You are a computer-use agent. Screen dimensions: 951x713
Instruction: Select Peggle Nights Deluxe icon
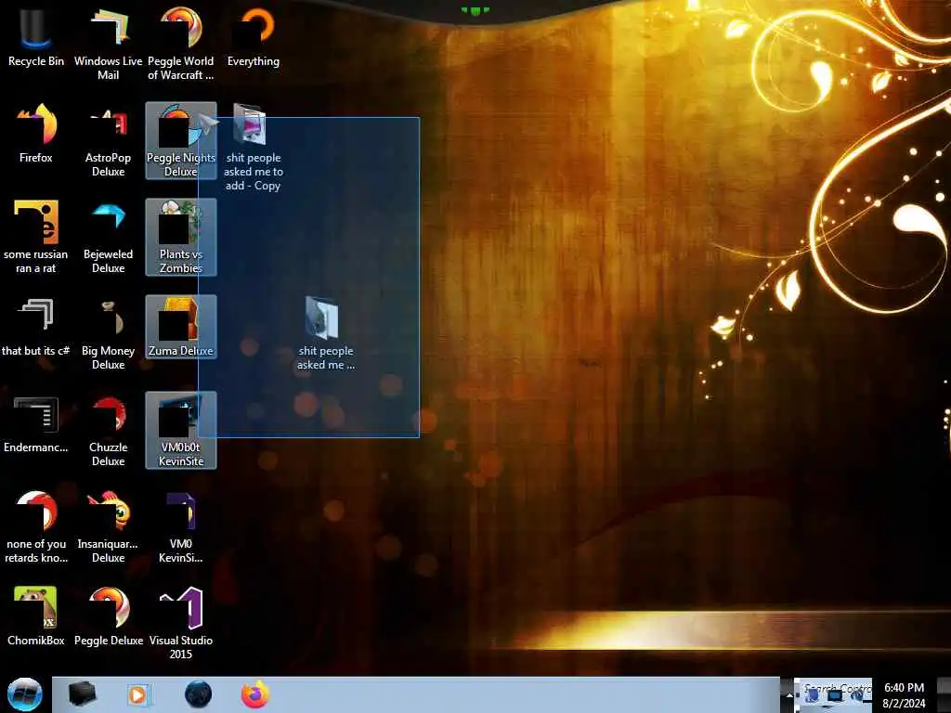point(181,141)
